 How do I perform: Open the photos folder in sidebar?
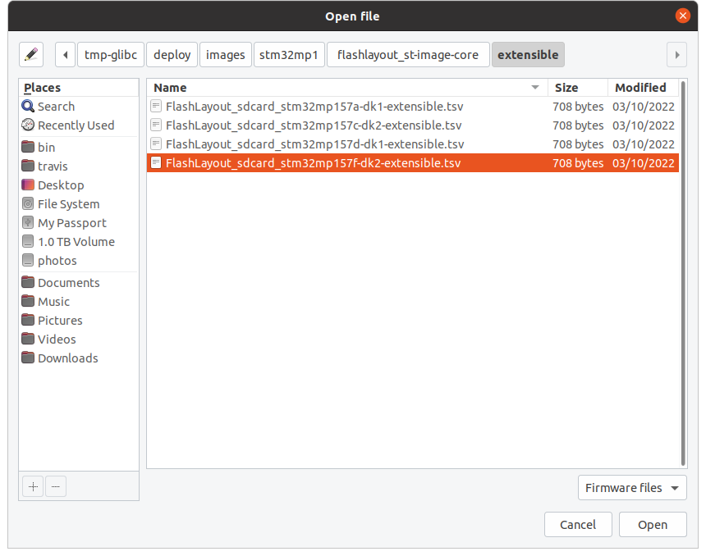click(55, 260)
